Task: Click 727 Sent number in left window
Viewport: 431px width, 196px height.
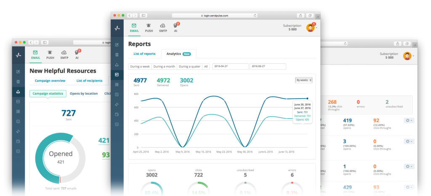Action: pos(69,114)
